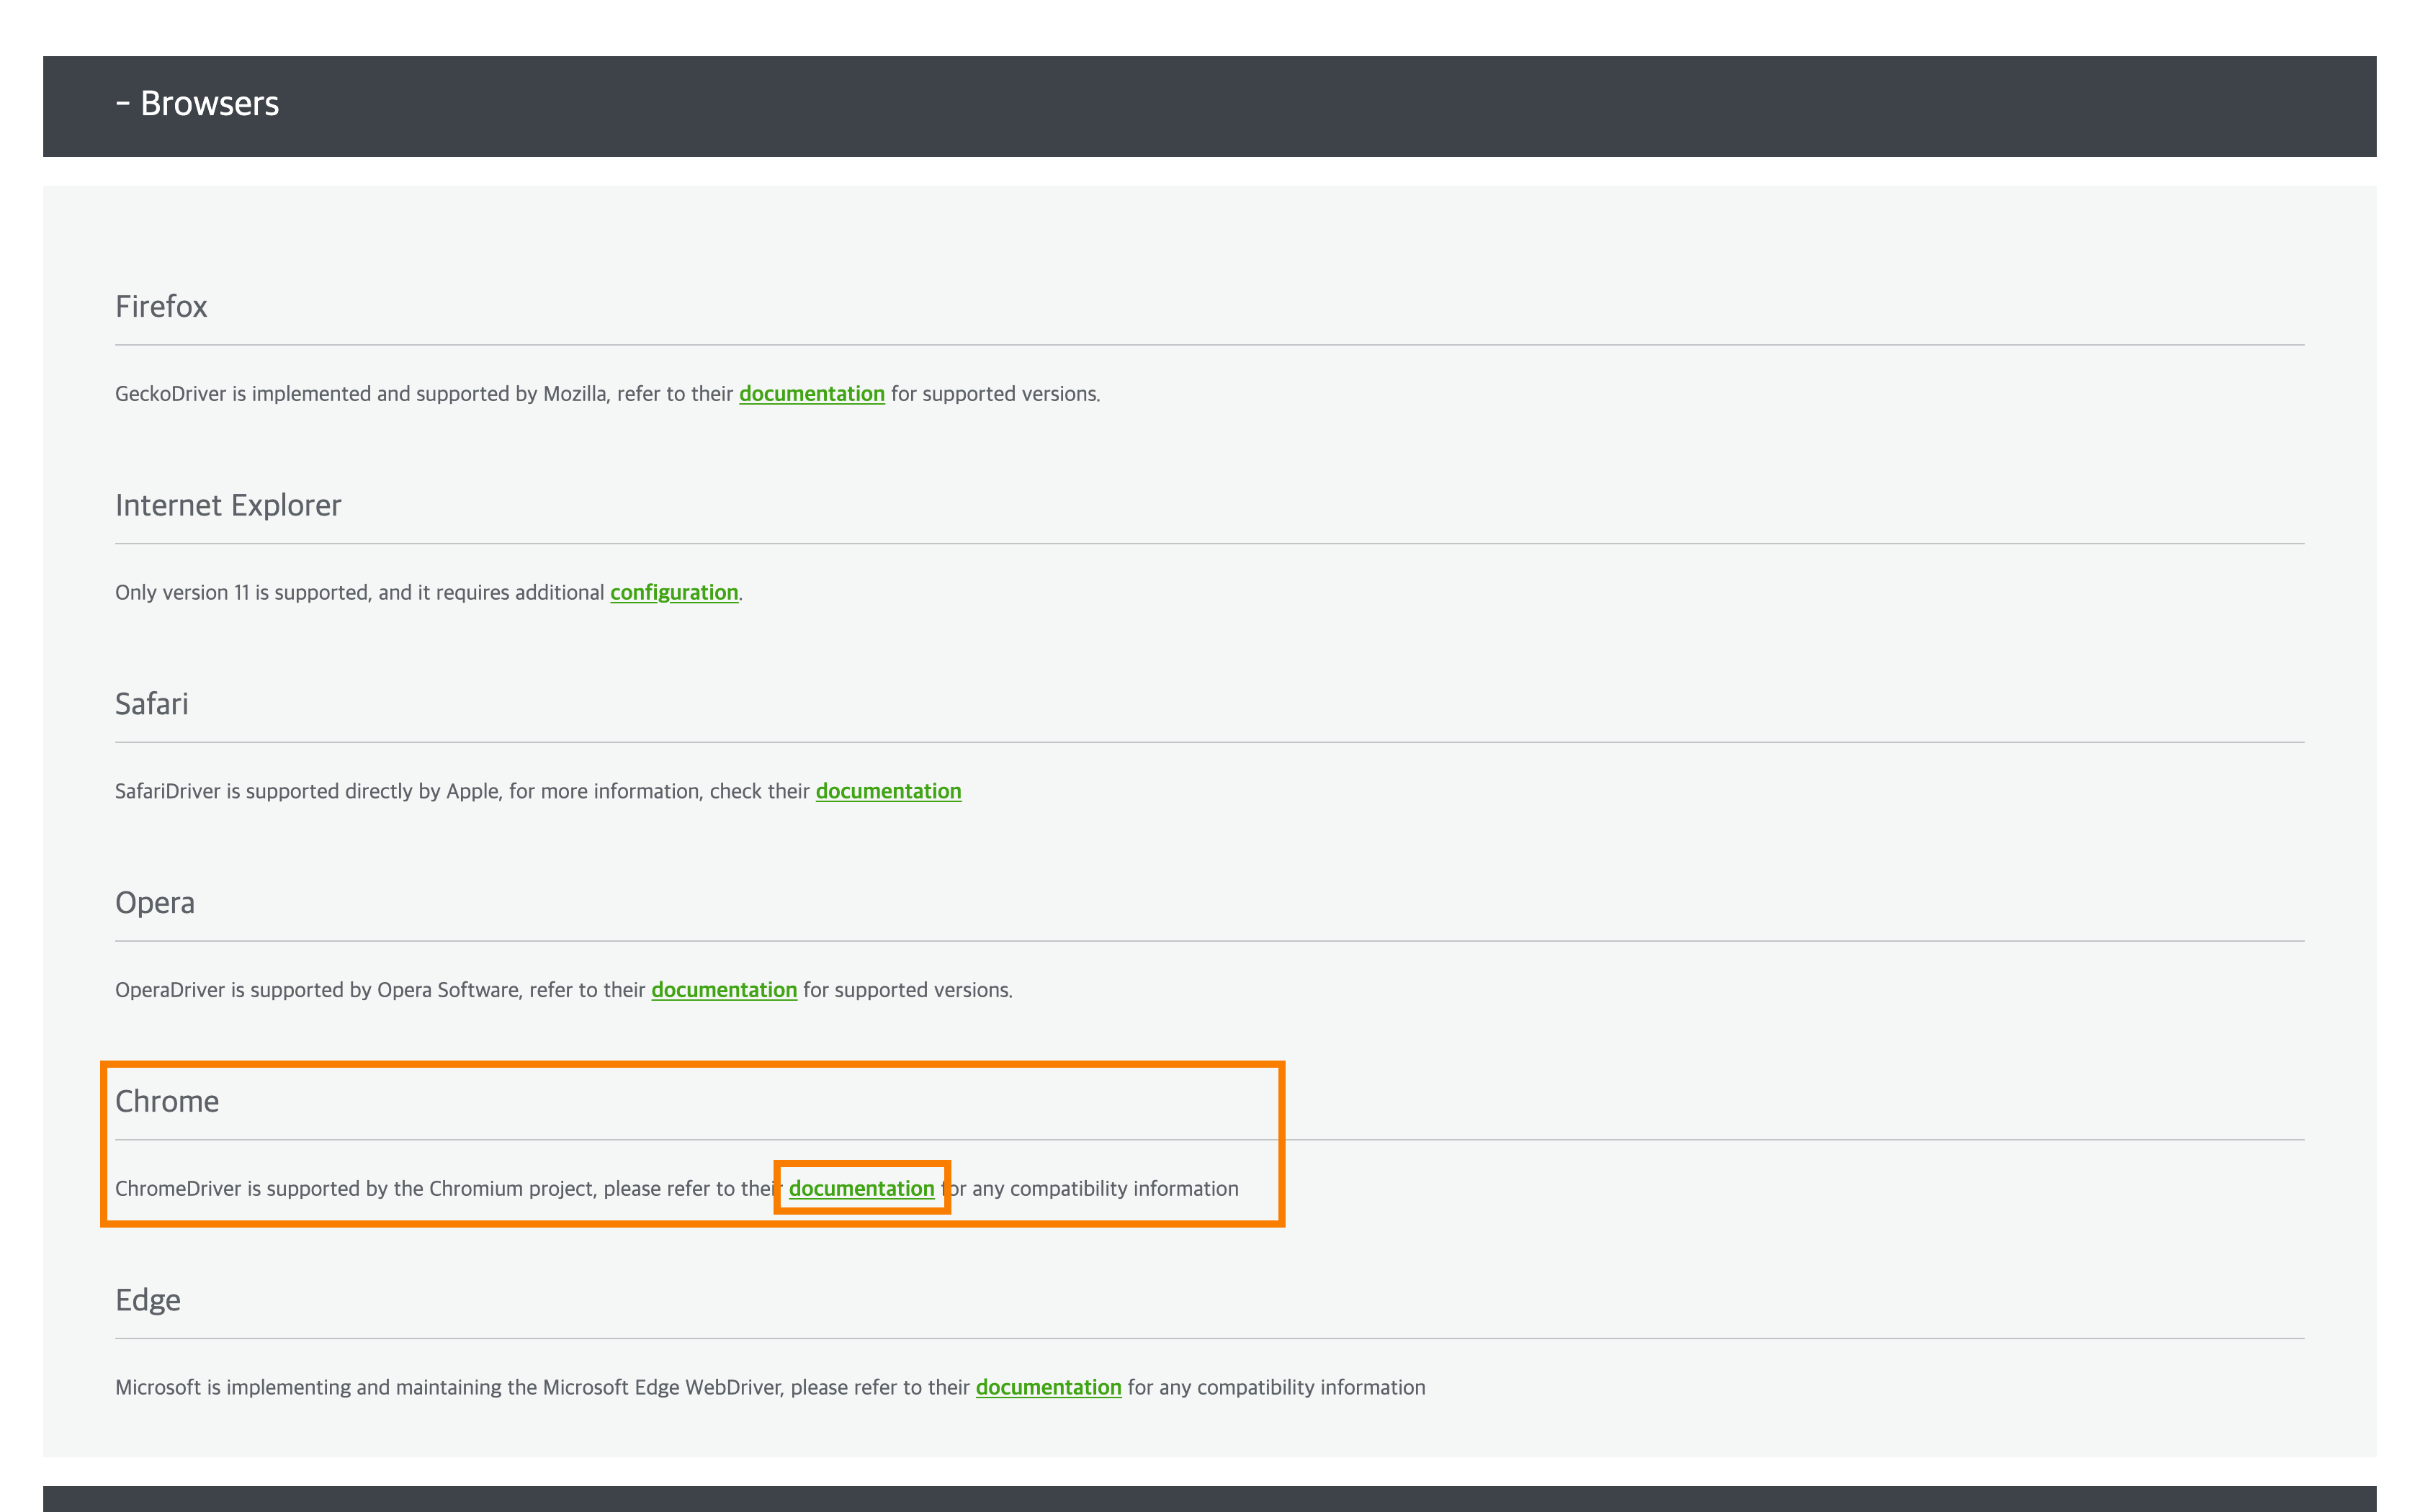Click the Edge heading
This screenshot has height=1512, width=2420.
point(147,1301)
